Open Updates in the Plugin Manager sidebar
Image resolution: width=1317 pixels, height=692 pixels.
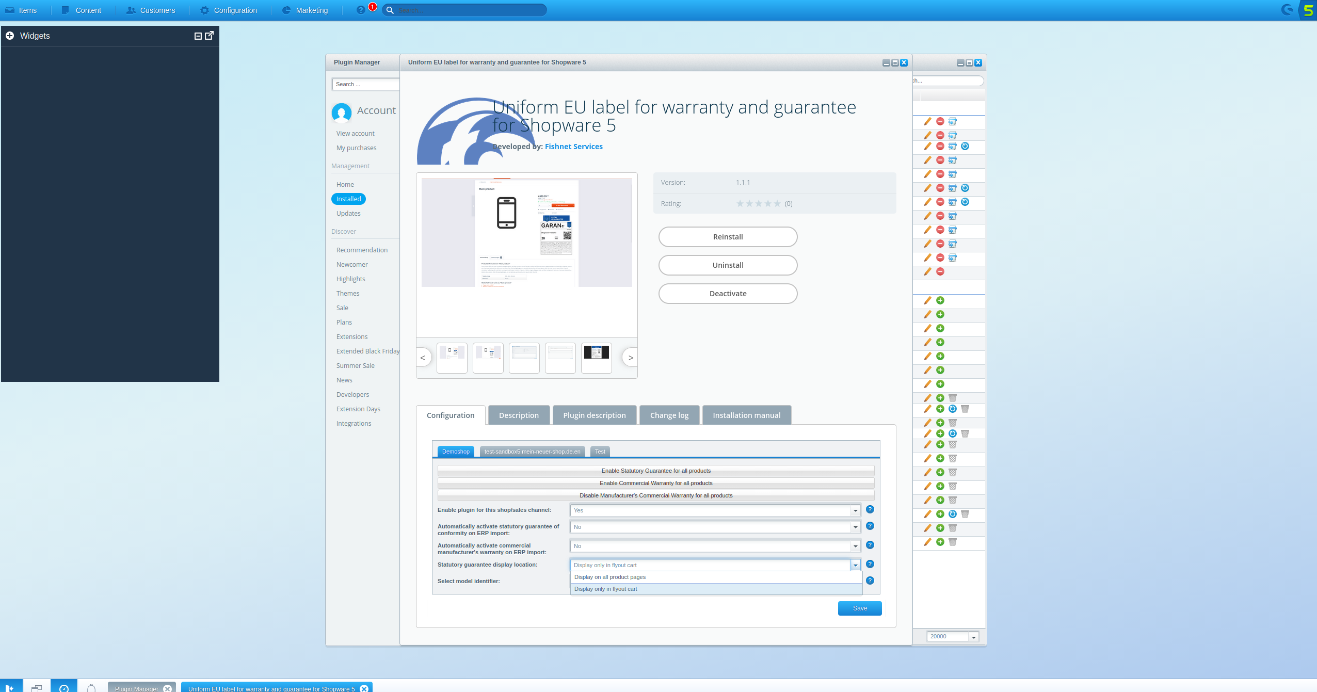coord(348,213)
